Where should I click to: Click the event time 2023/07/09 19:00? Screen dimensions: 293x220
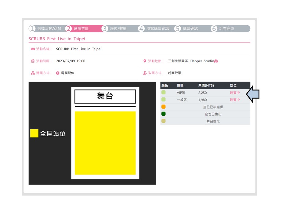[x=71, y=61]
